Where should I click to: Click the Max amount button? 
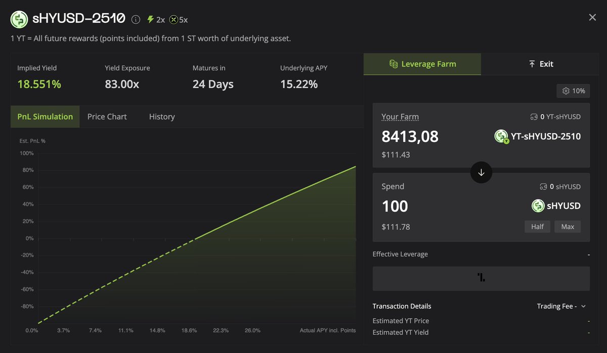pyautogui.click(x=568, y=227)
